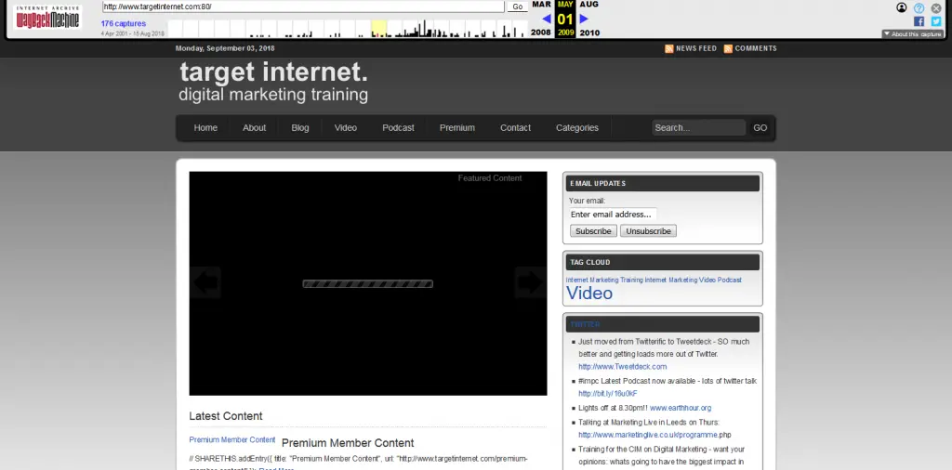Share capture on Twitter
952x470 pixels.
click(936, 21)
